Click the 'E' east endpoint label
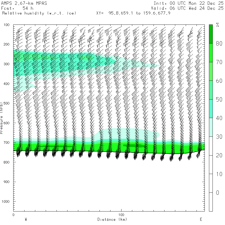Viewport: 225px width, 225px height. pyautogui.click(x=201, y=219)
